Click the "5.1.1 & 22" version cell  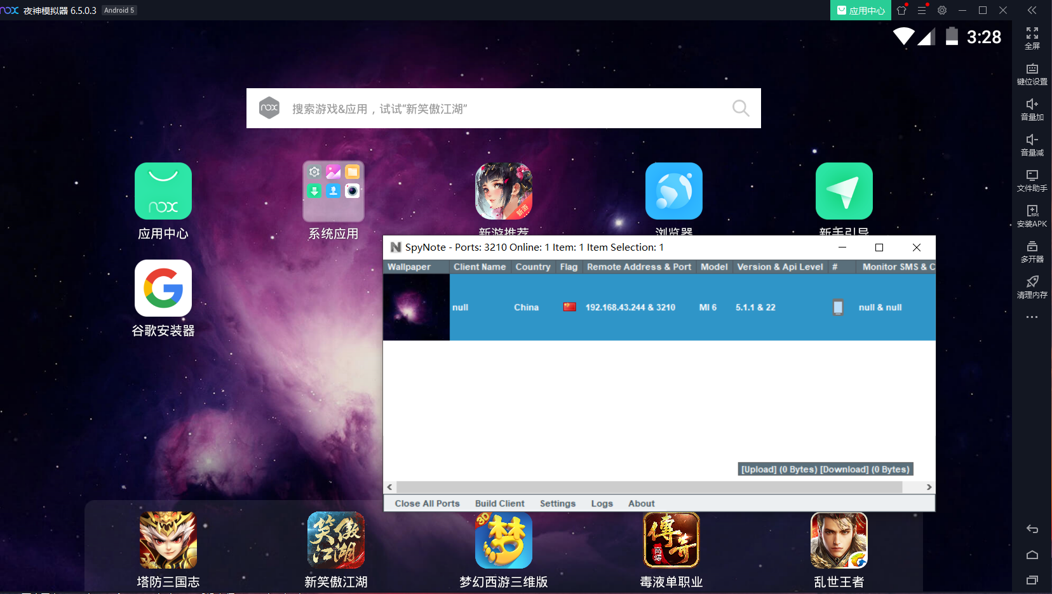click(x=755, y=307)
